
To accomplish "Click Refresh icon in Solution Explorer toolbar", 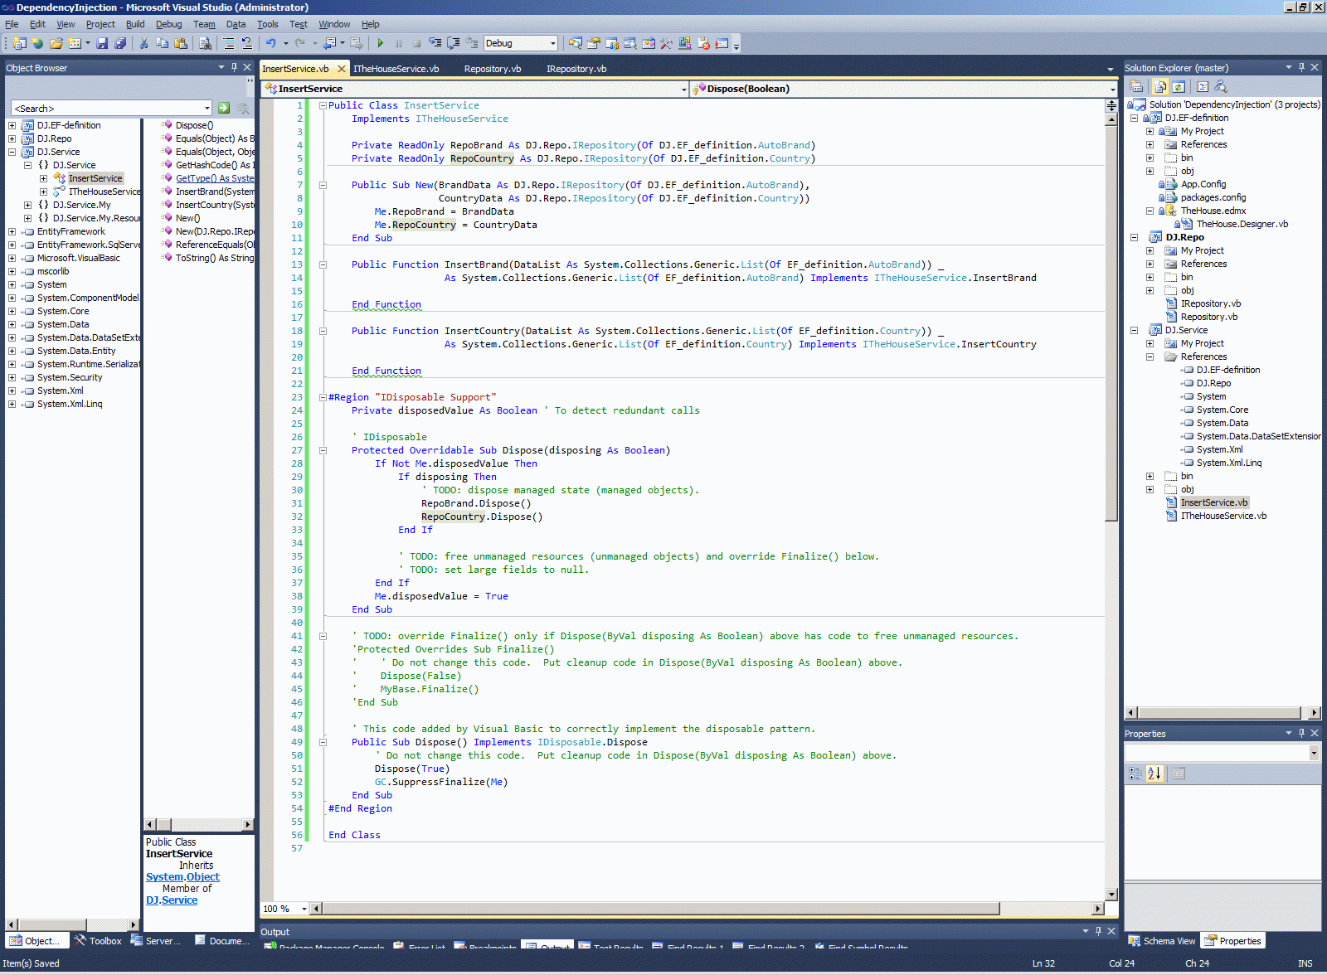I will coord(1178,86).
